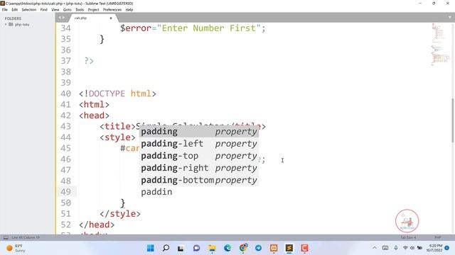Click the </head> closing tag
The width and height of the screenshot is (455, 255).
[x=97, y=225]
